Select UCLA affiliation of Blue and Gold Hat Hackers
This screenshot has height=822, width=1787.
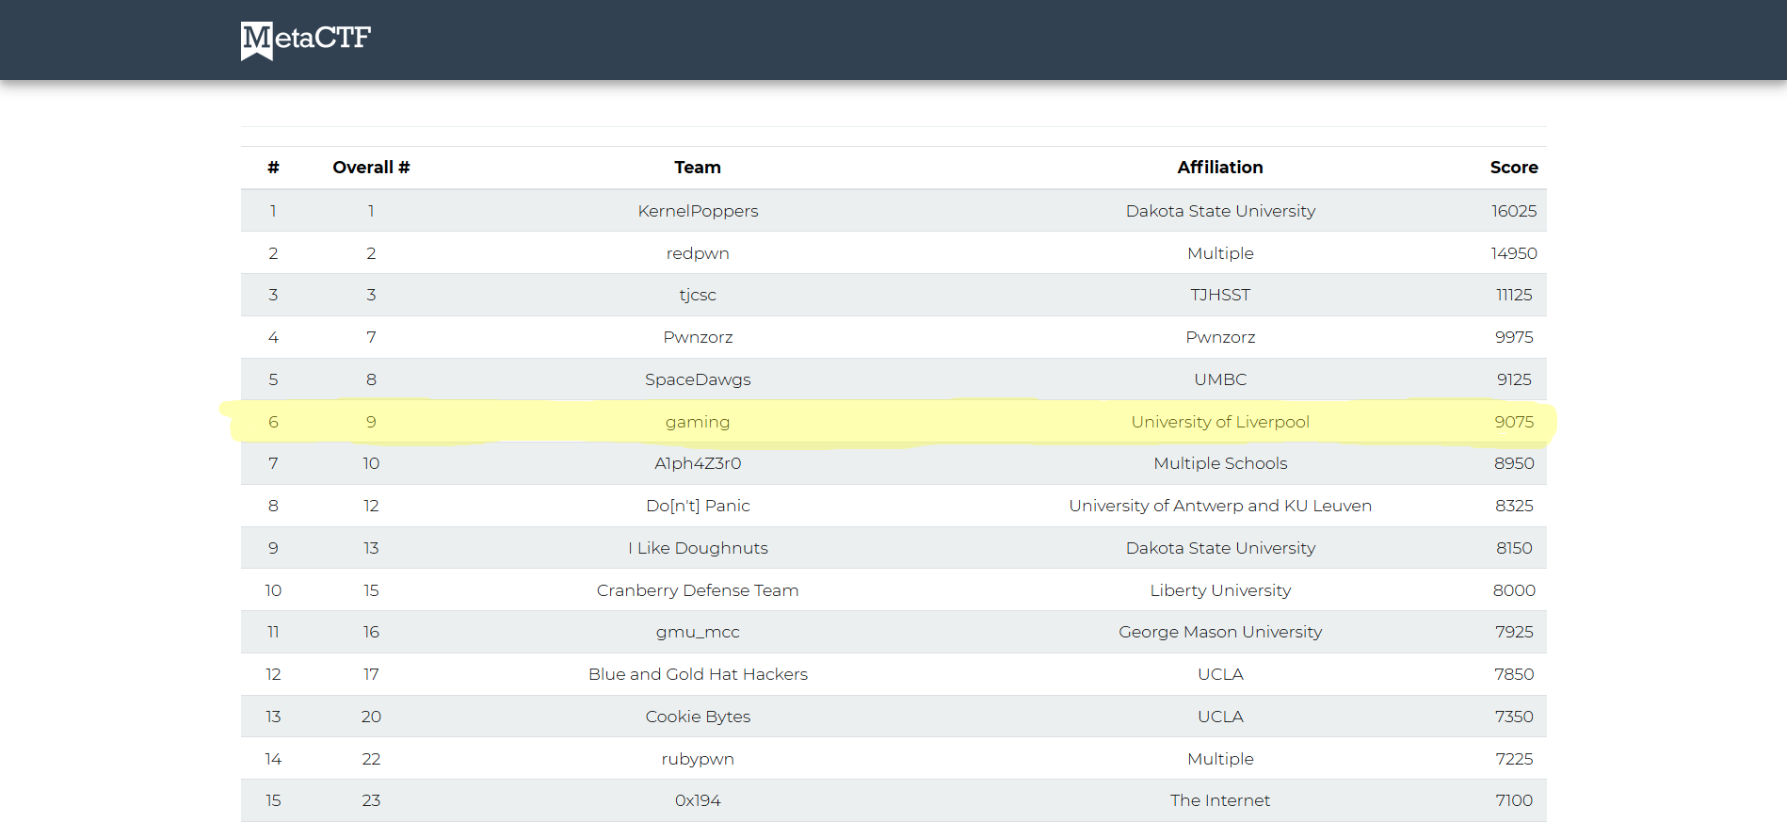[x=1220, y=674]
